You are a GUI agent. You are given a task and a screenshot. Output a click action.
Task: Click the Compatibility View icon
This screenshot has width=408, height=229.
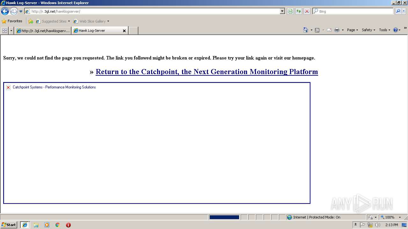[x=290, y=11]
